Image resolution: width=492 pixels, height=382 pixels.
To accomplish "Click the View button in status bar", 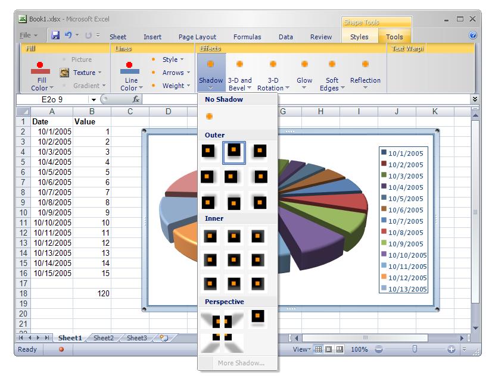I will tap(302, 349).
